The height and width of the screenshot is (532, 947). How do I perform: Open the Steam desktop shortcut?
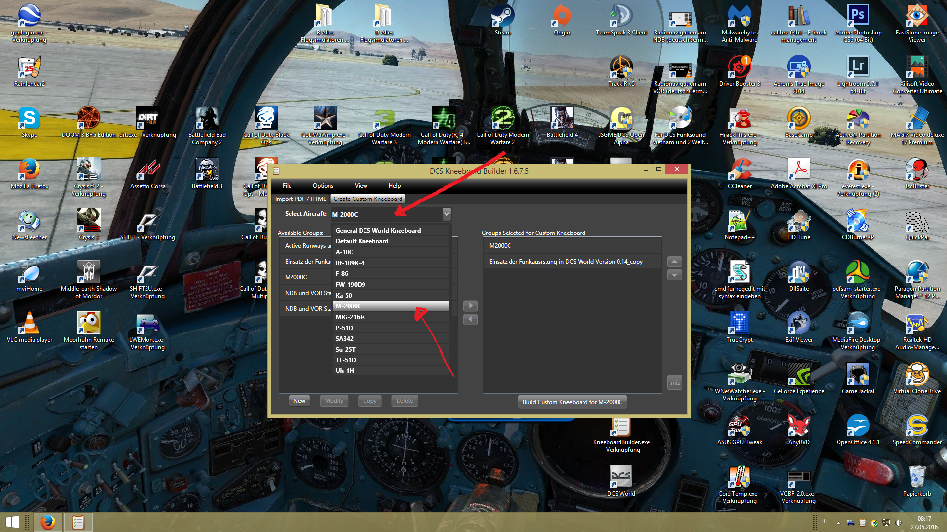click(x=503, y=20)
